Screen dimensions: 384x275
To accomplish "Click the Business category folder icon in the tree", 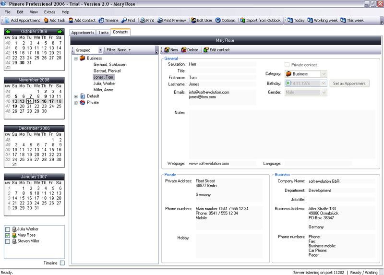I will pos(83,58).
